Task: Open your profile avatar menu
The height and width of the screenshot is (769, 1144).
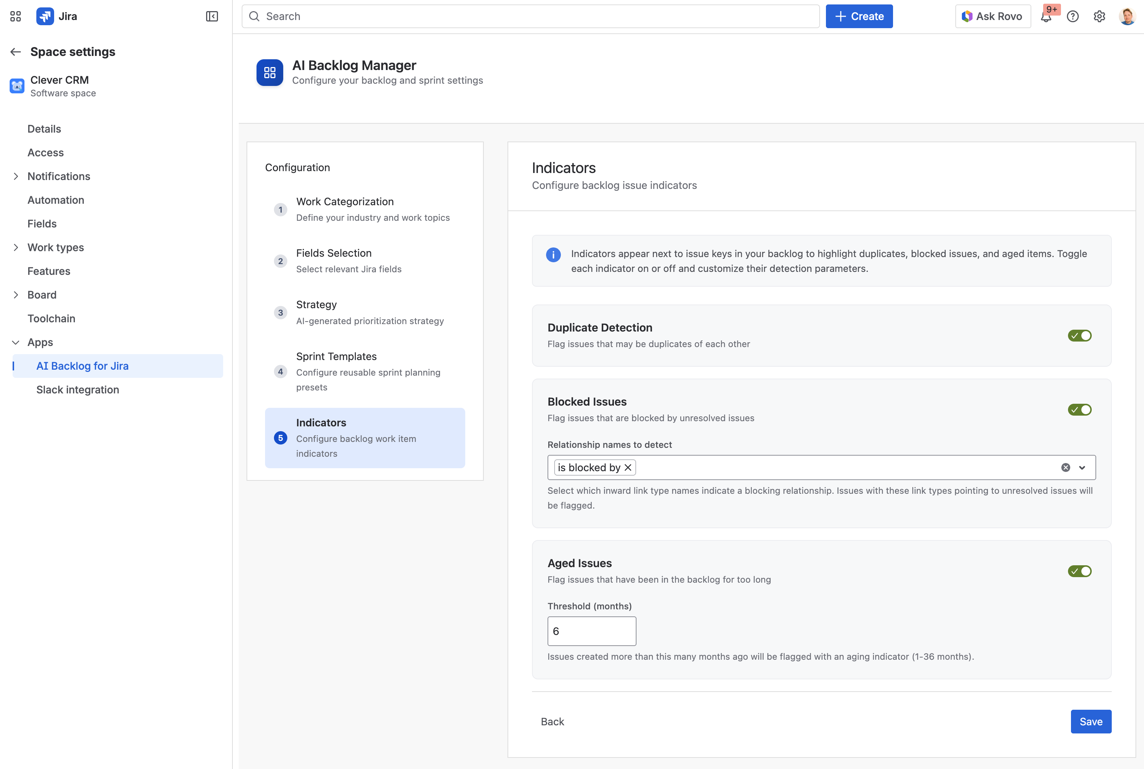Action: (1127, 16)
